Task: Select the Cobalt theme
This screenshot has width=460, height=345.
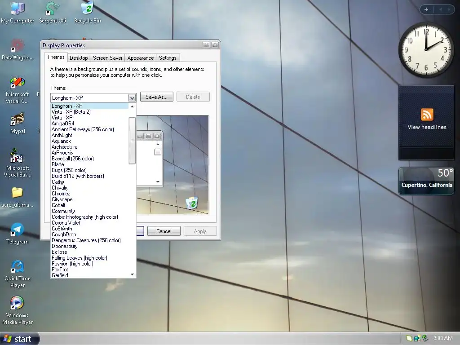Action: click(89, 205)
